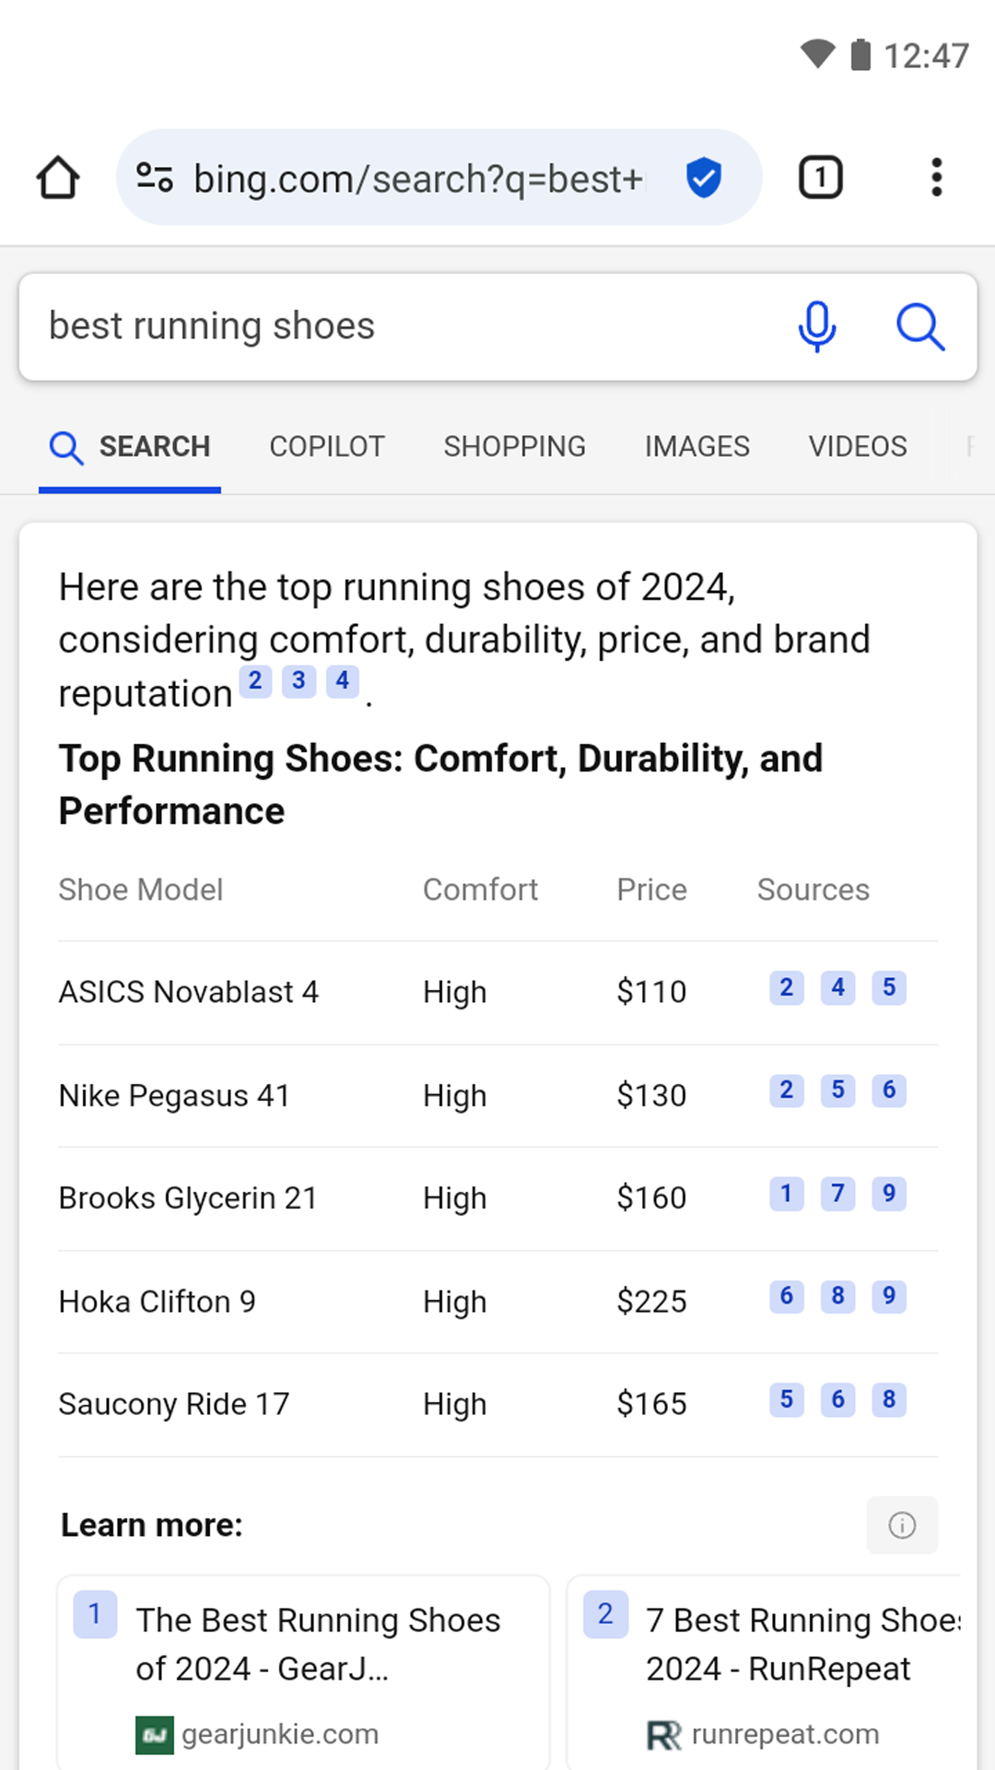Open The Best Running Shoes GearJunkie card

303,1672
